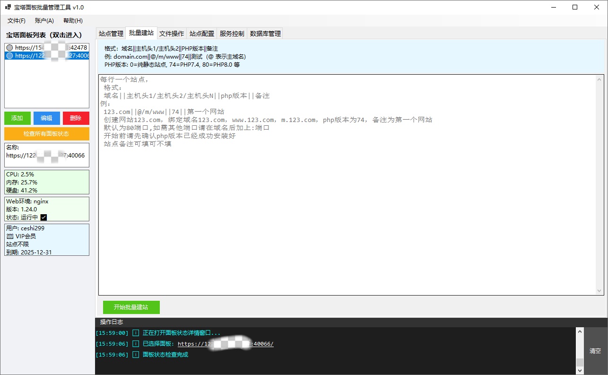Image resolution: width=608 pixels, height=375 pixels.
Task: Click the info icon beside 面板状态检查完成
Action: click(x=136, y=355)
